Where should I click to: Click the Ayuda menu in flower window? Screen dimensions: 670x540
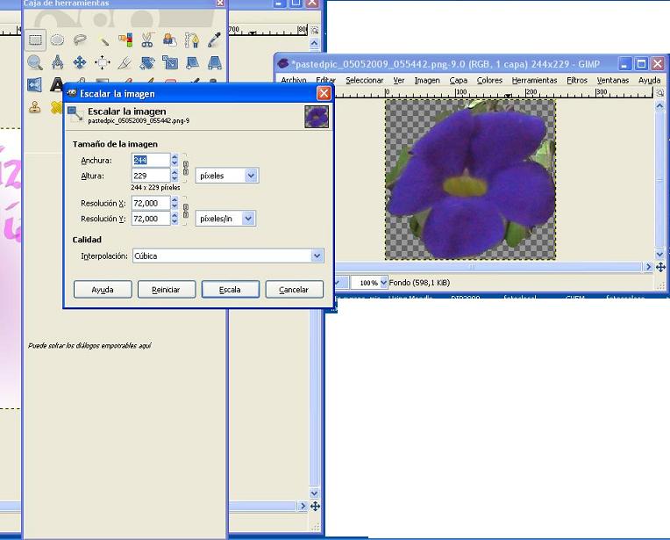649,80
